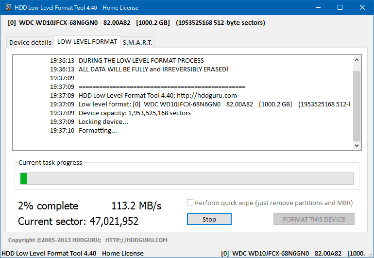Open the S.M.A.R.T. tab

(137, 42)
